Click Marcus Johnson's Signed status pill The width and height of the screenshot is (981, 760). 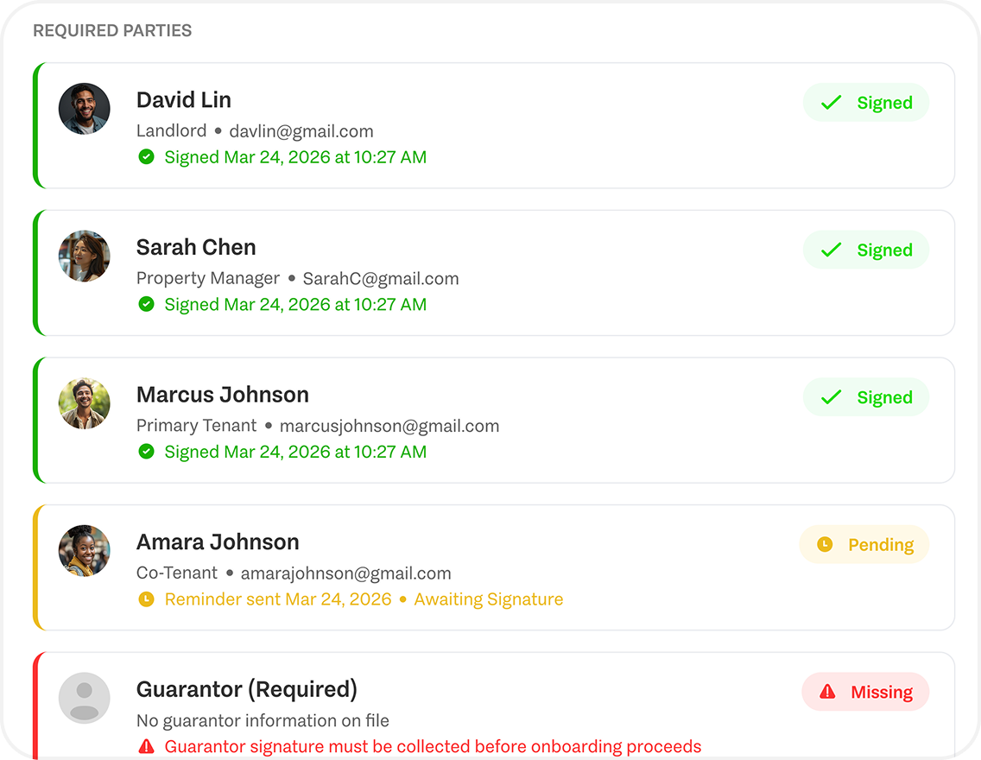point(866,397)
